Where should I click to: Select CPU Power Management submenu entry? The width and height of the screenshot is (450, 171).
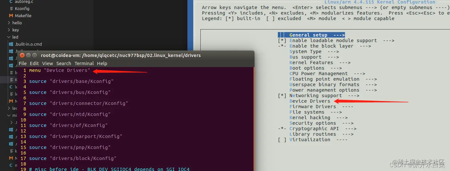[327, 74]
